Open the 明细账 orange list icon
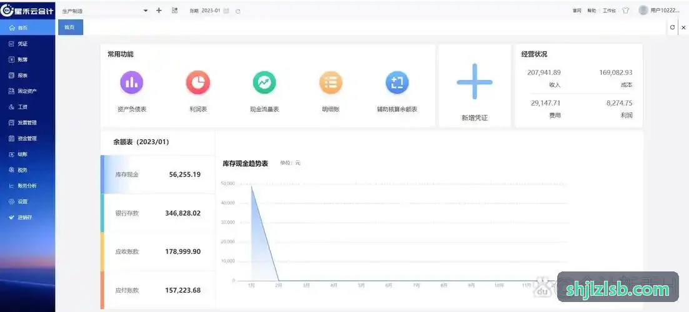Viewport: 689px width, 312px height. click(330, 82)
